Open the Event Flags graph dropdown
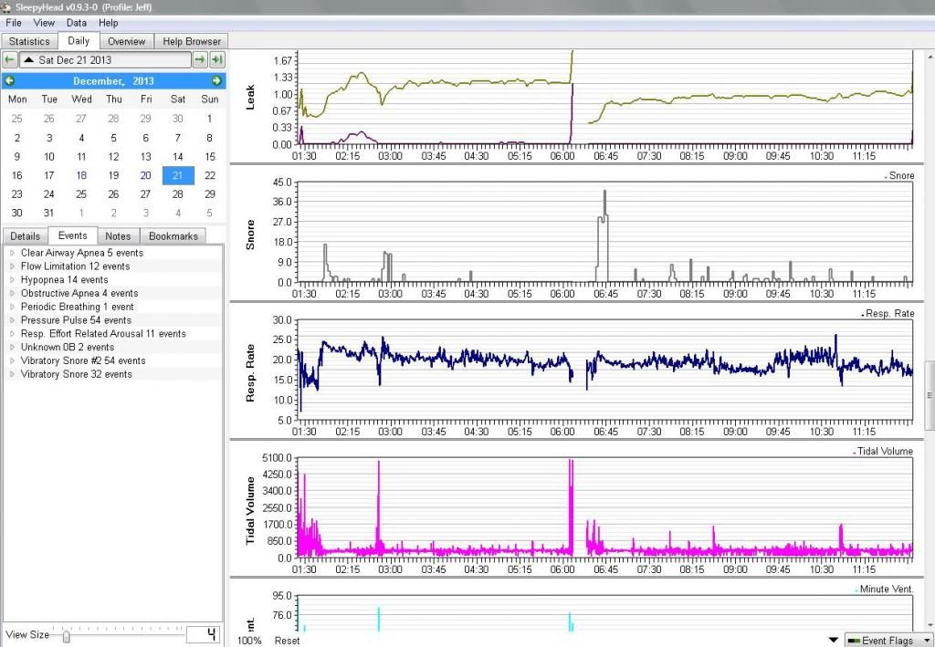935x647 pixels. pyautogui.click(x=889, y=641)
